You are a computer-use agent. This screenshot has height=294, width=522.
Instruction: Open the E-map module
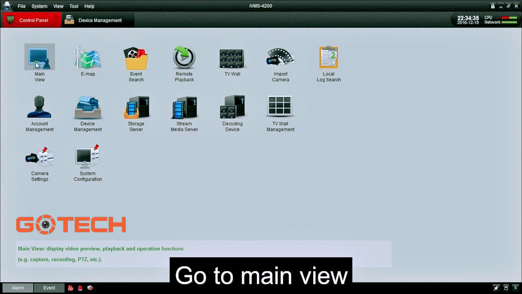[x=88, y=58]
